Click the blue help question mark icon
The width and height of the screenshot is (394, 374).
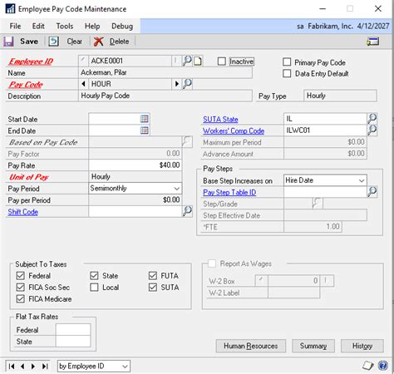383,366
